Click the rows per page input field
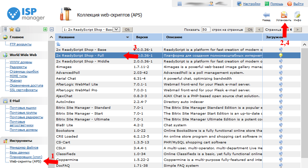This screenshot has height=168, width=308. coord(206,29)
